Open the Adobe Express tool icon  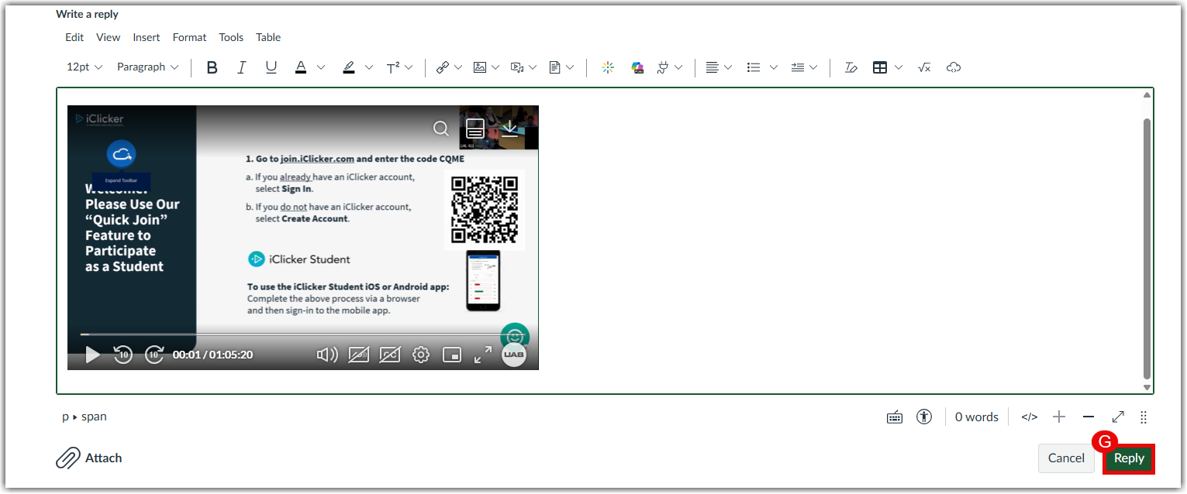pyautogui.click(x=637, y=67)
